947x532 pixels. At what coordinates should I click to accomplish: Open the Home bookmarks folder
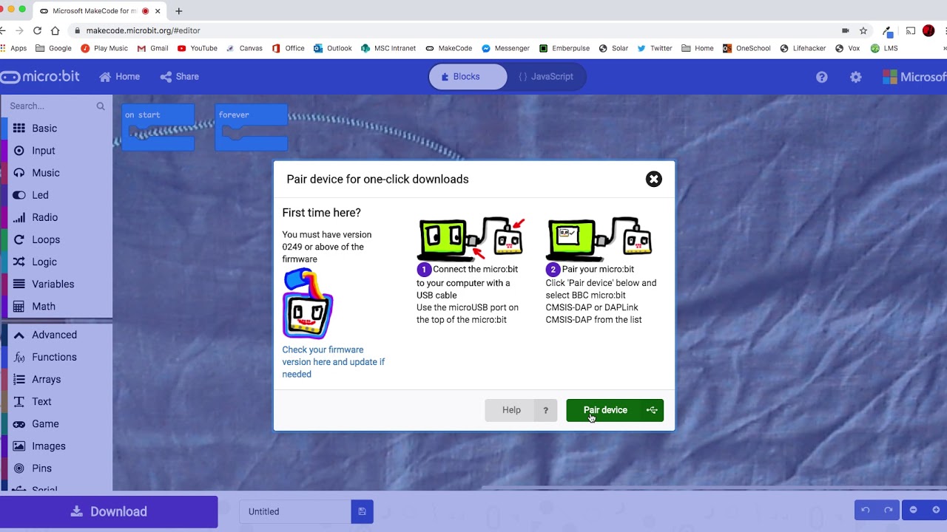[x=698, y=48]
